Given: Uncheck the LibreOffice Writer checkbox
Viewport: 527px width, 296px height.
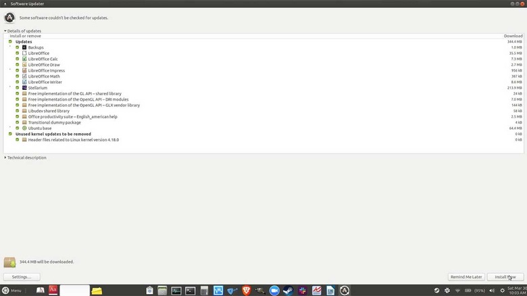Looking at the screenshot, I should 17,82.
